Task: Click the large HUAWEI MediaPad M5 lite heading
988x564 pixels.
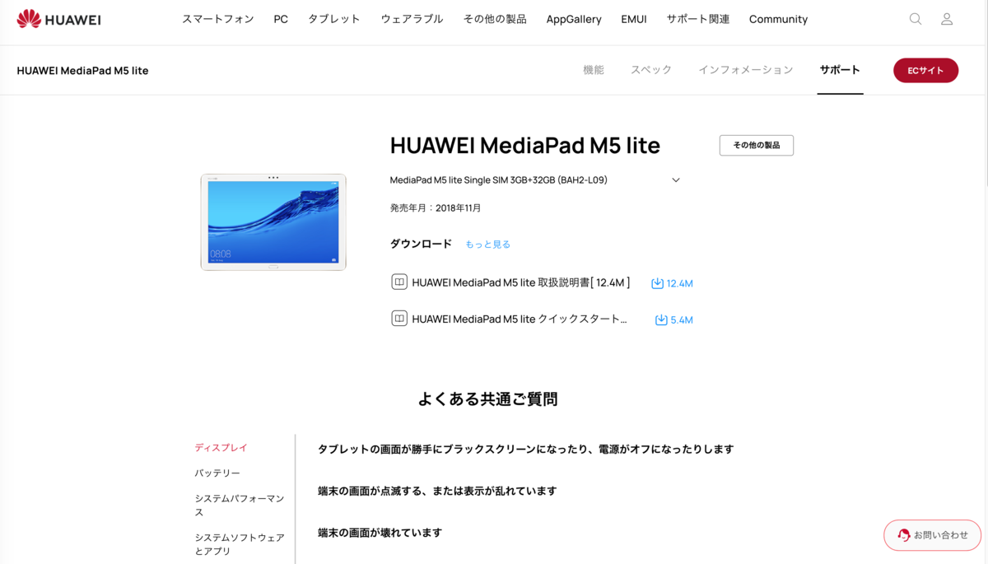Action: [525, 146]
